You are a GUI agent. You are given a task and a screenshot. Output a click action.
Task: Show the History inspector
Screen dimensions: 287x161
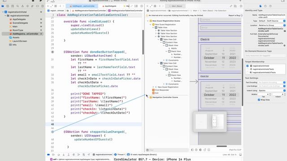[x=265, y=6]
